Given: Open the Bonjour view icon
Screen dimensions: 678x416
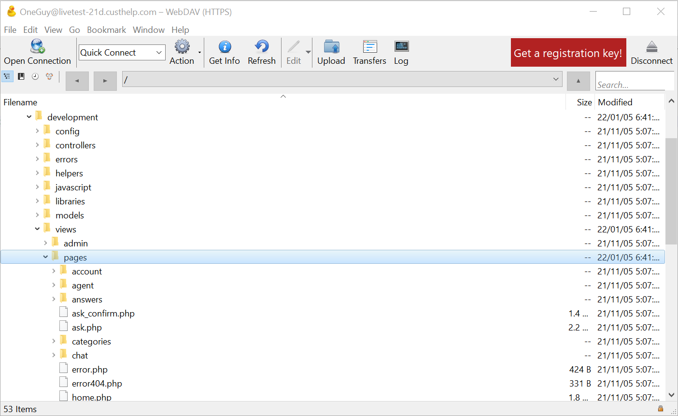Looking at the screenshot, I should coord(49,76).
